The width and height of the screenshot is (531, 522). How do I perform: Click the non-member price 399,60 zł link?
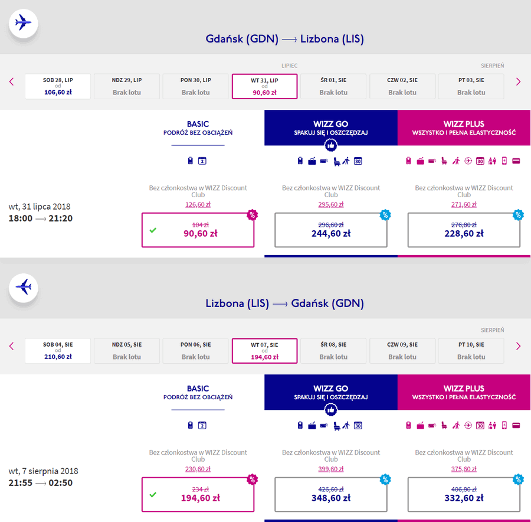(331, 469)
